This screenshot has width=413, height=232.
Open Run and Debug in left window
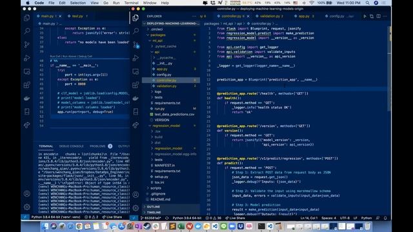point(27,58)
